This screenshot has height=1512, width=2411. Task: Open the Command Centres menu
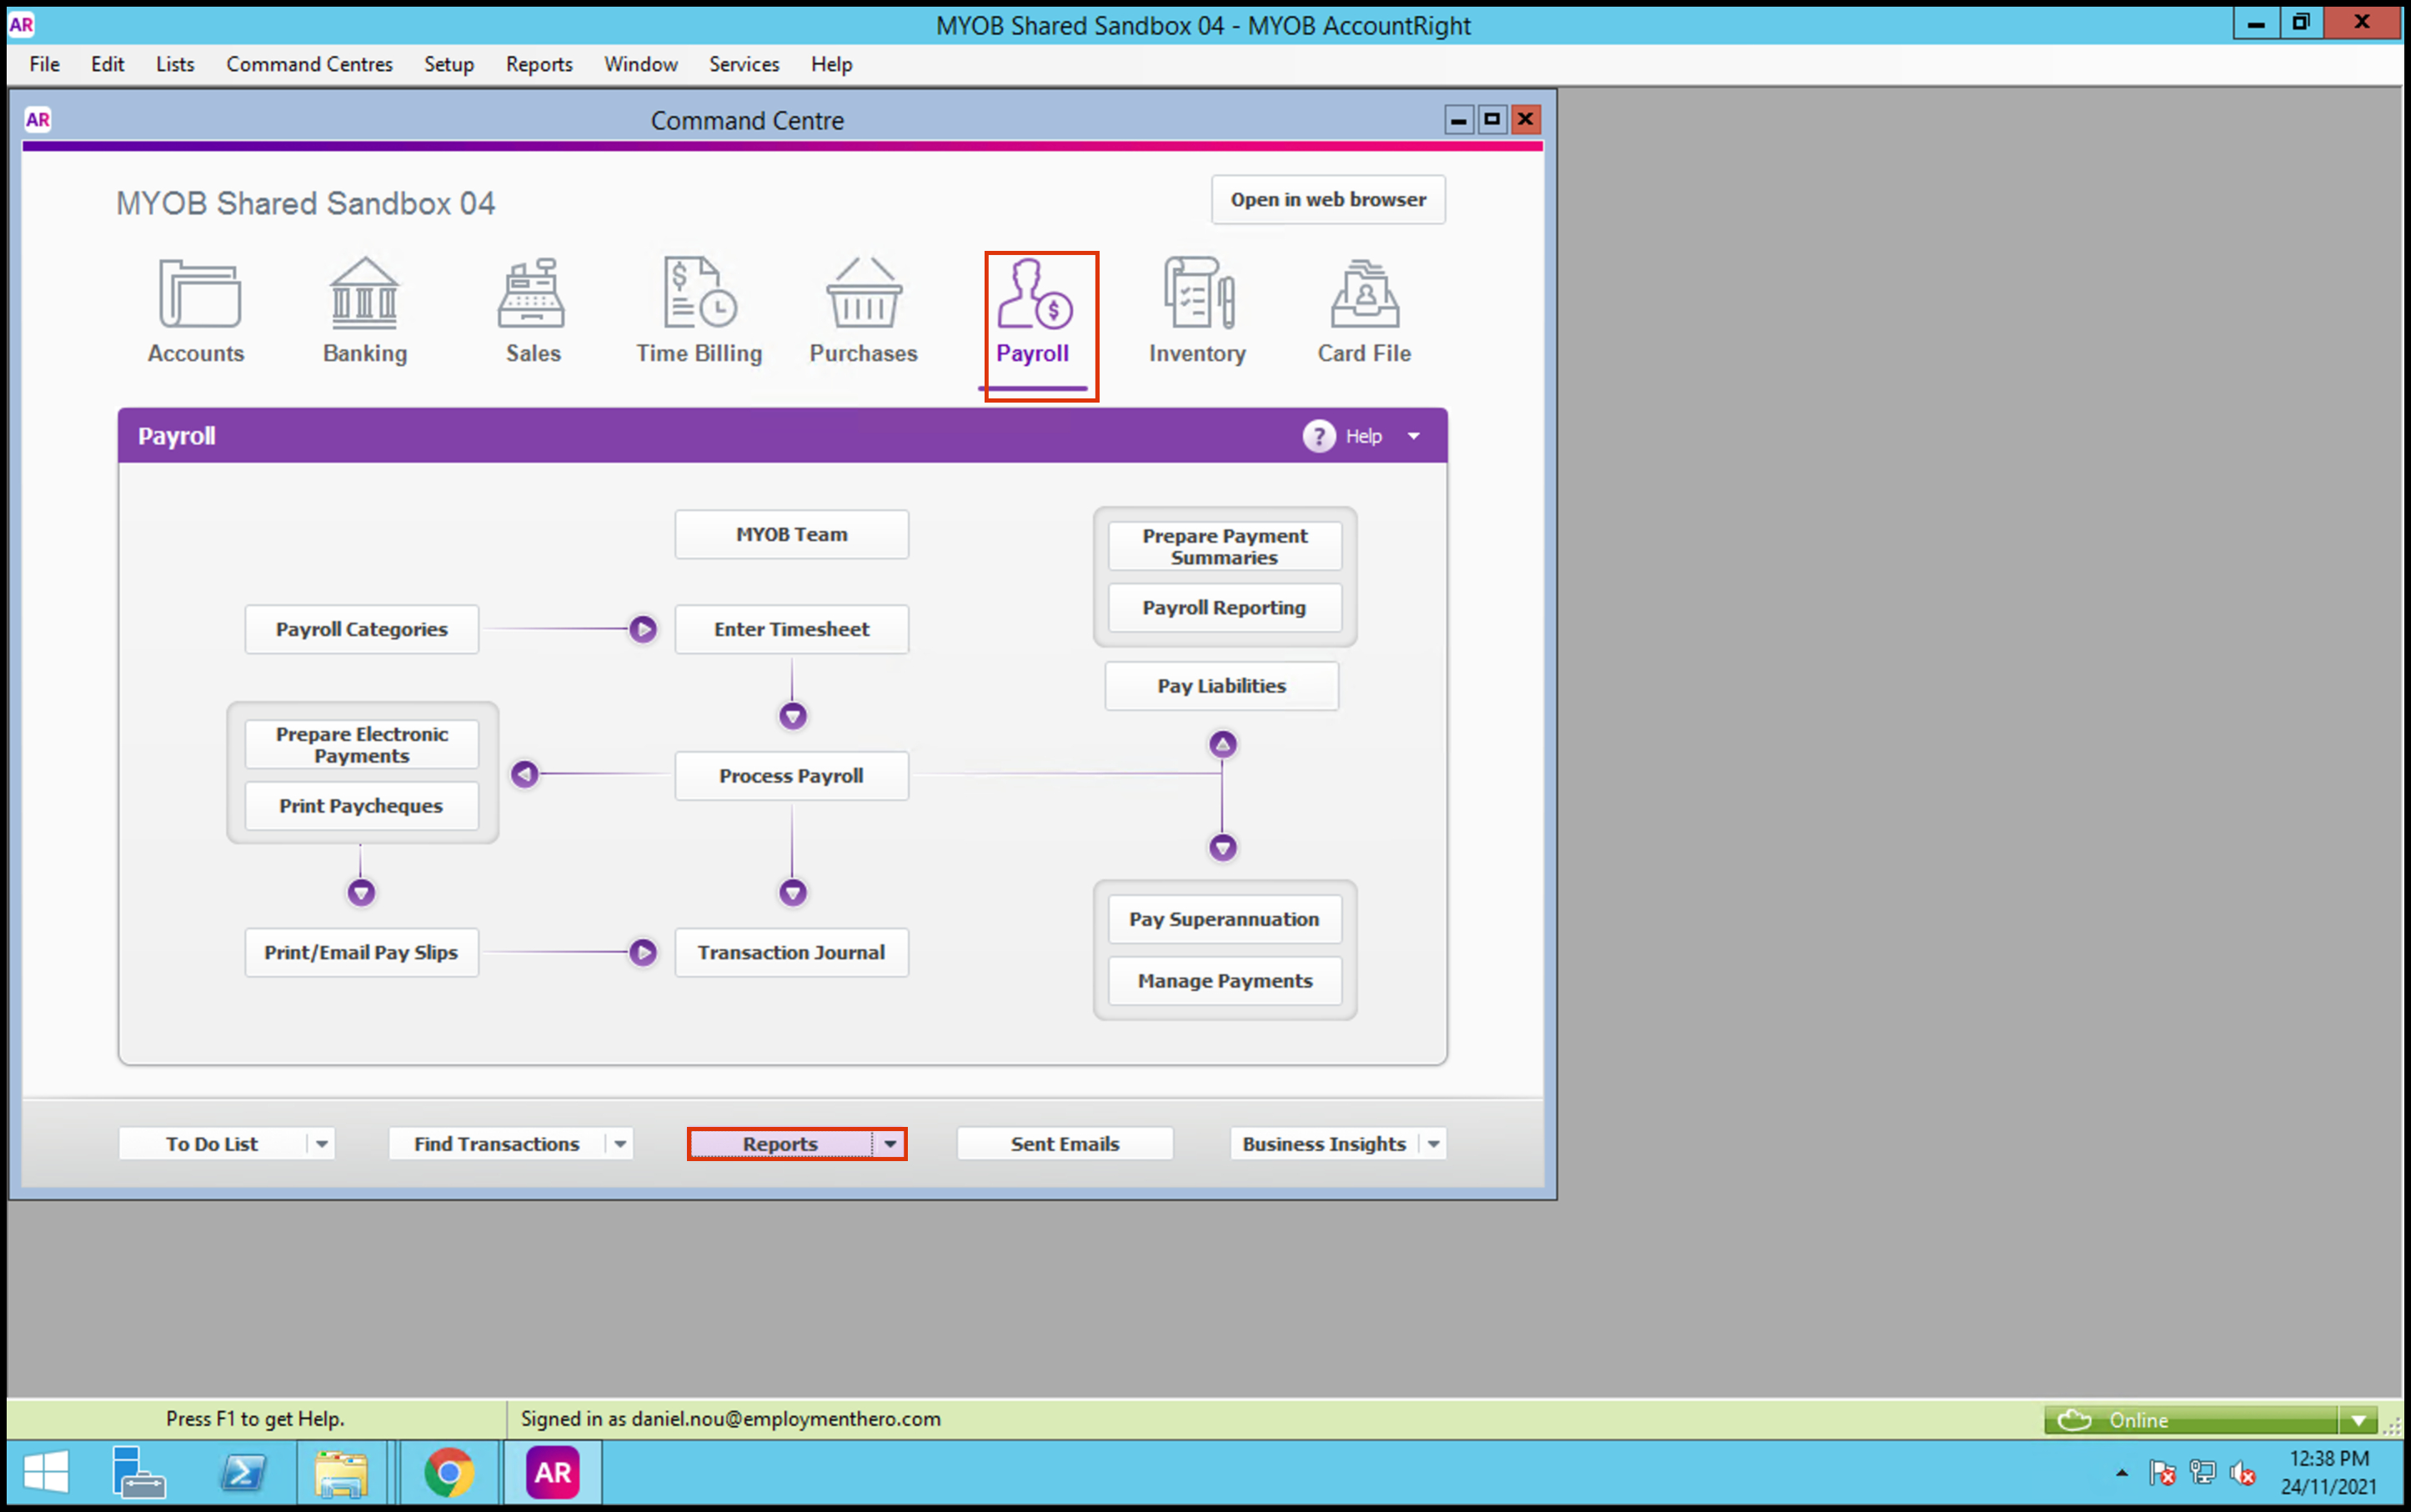coord(309,64)
